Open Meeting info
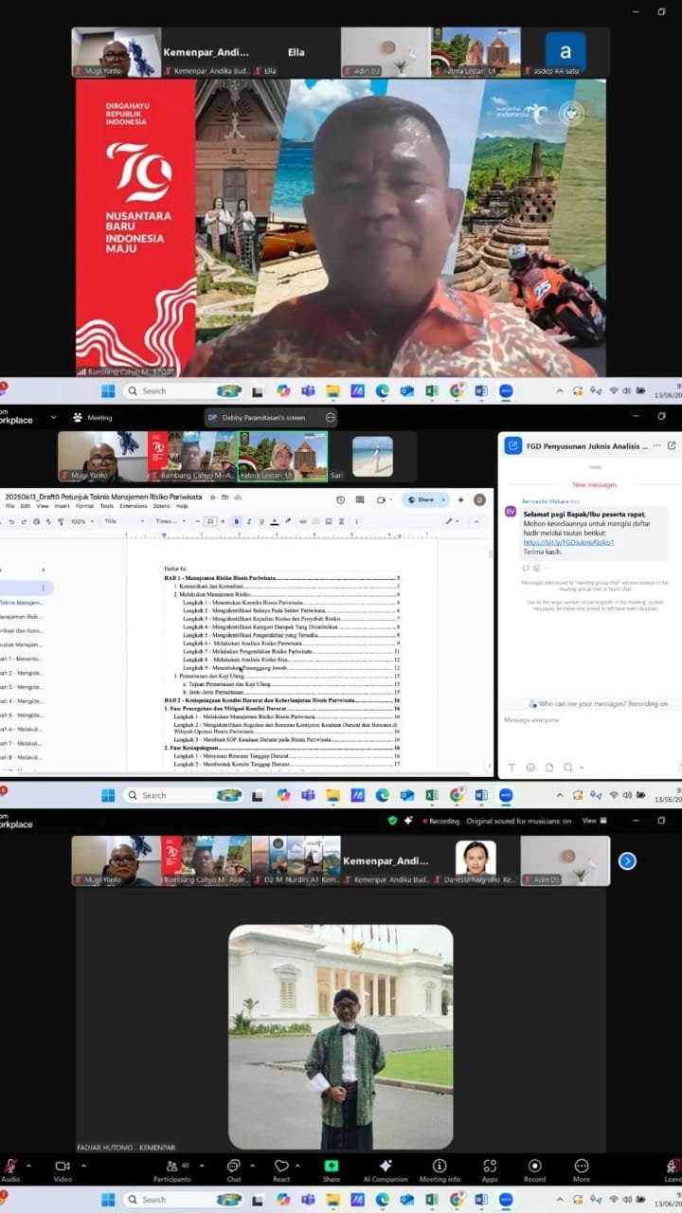The height and width of the screenshot is (1213, 682). [x=440, y=1168]
